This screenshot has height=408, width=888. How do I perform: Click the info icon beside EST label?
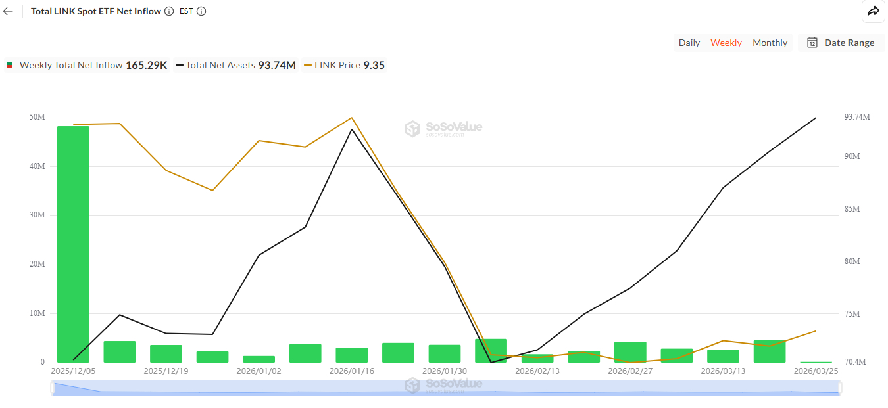(x=201, y=11)
